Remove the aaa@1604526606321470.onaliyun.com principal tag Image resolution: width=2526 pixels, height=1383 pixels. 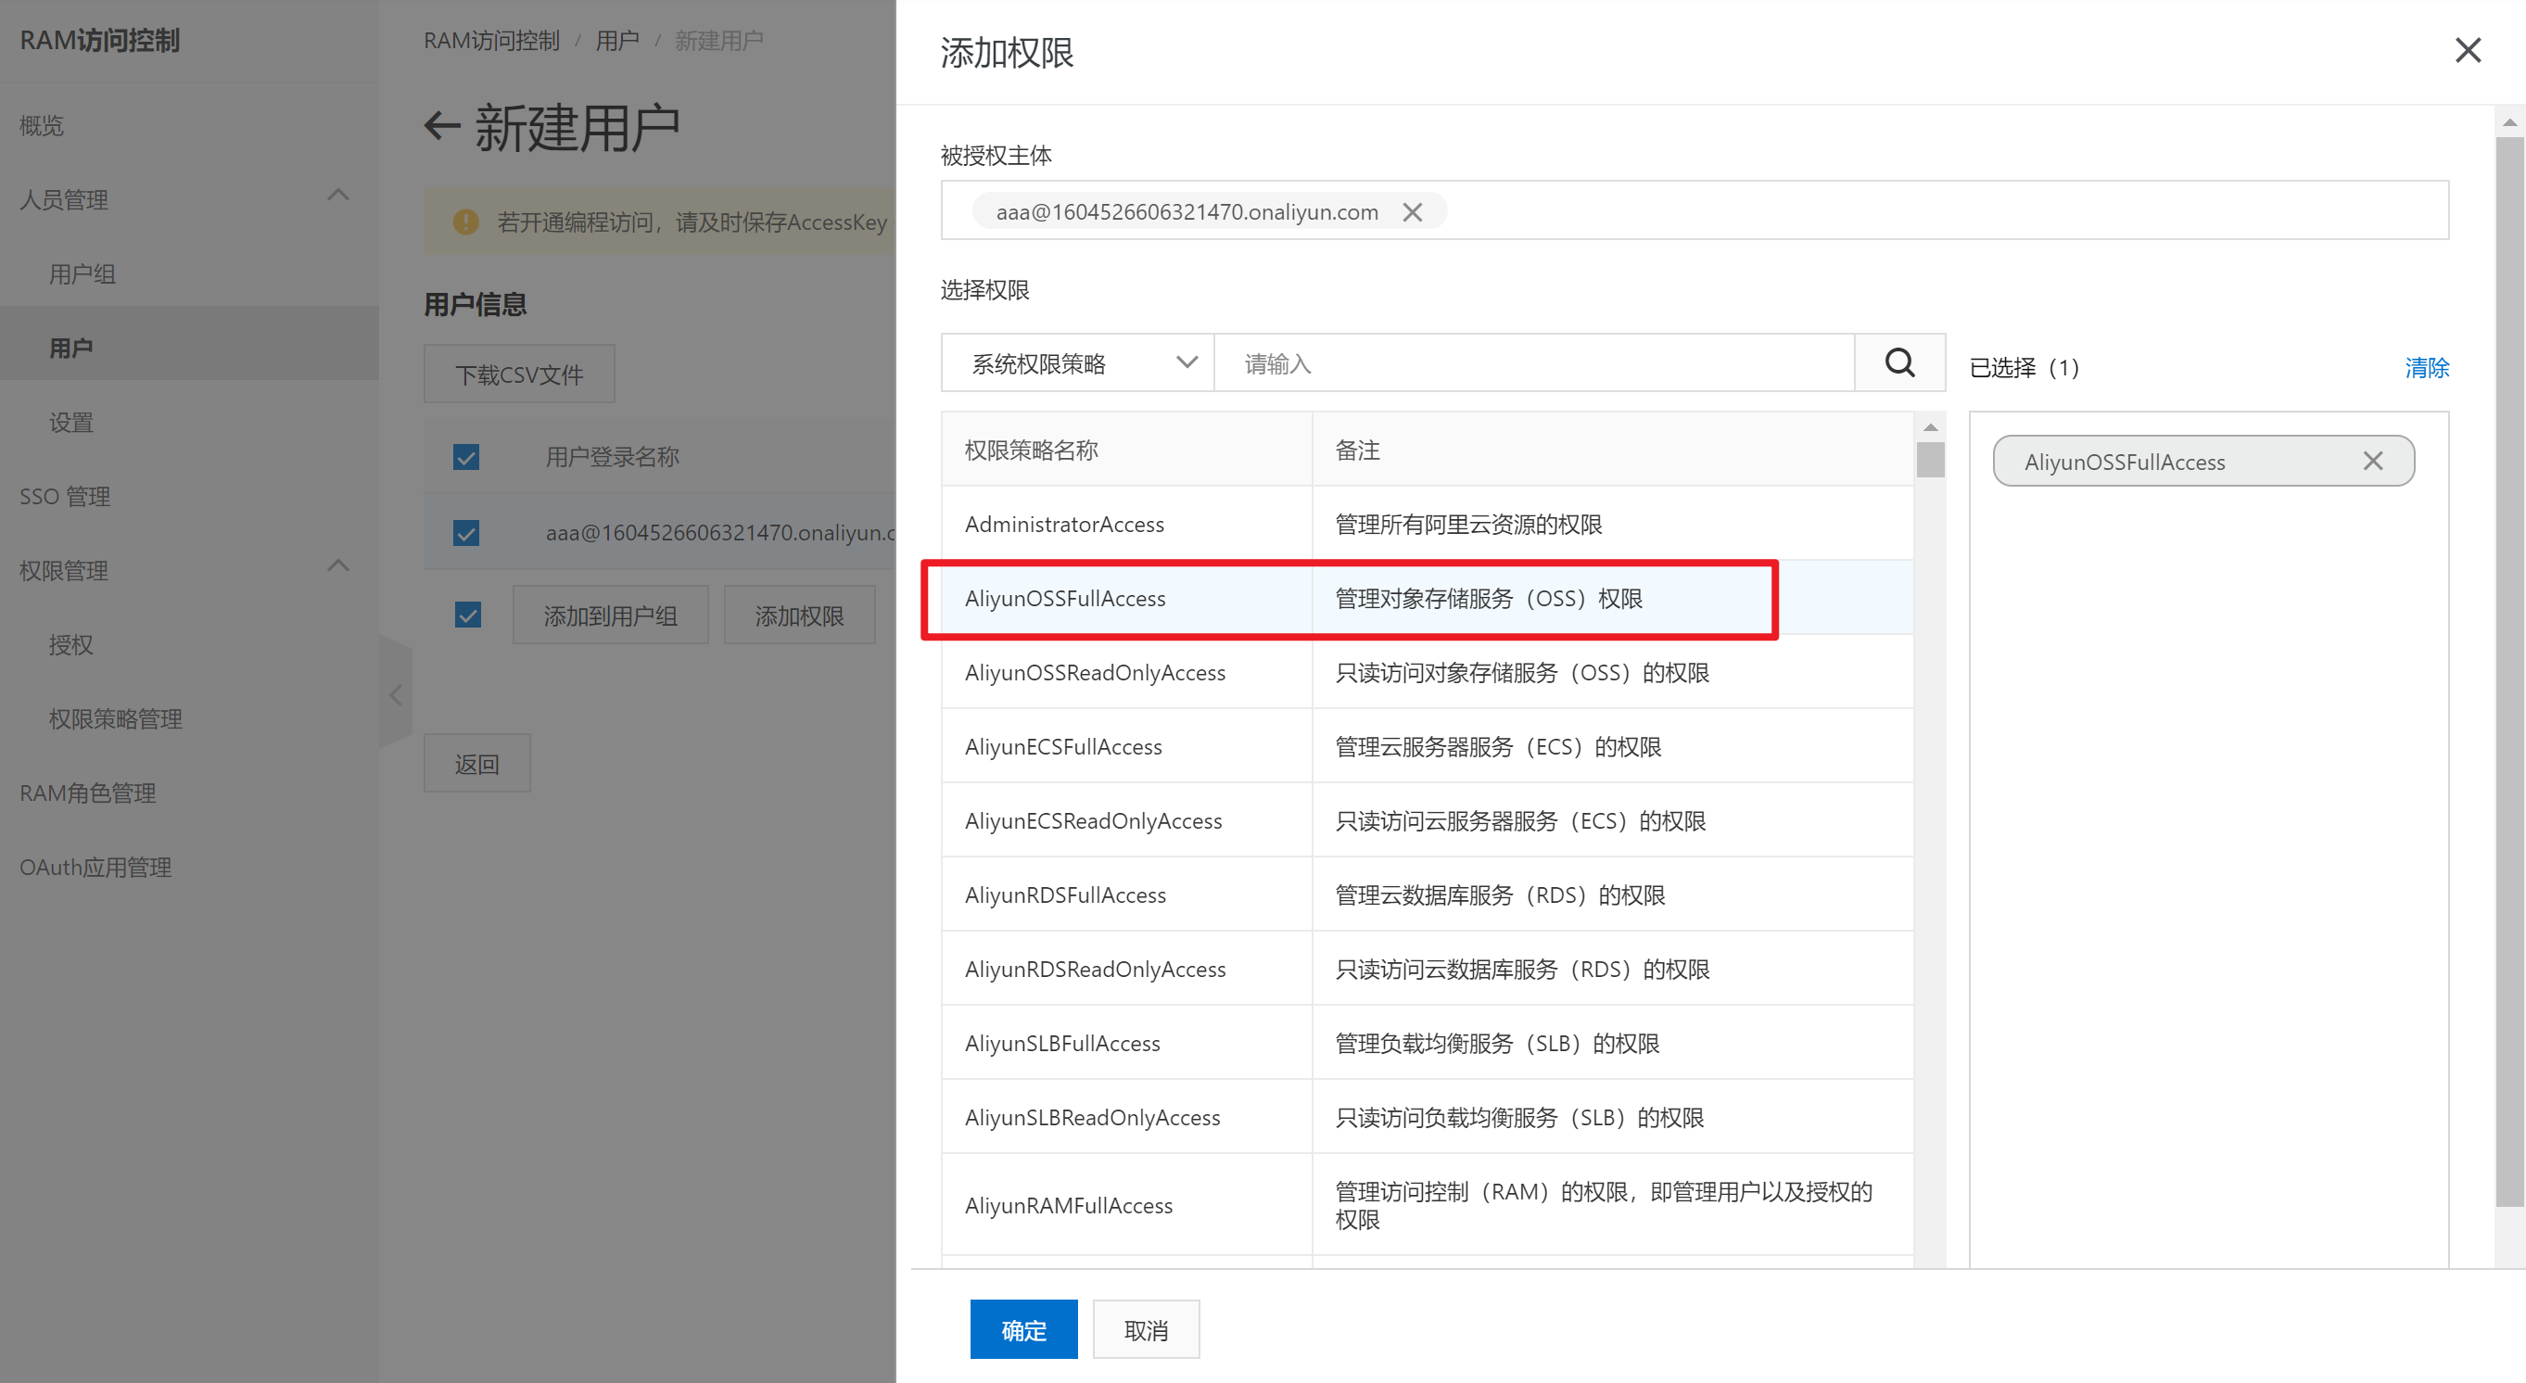(x=1412, y=212)
